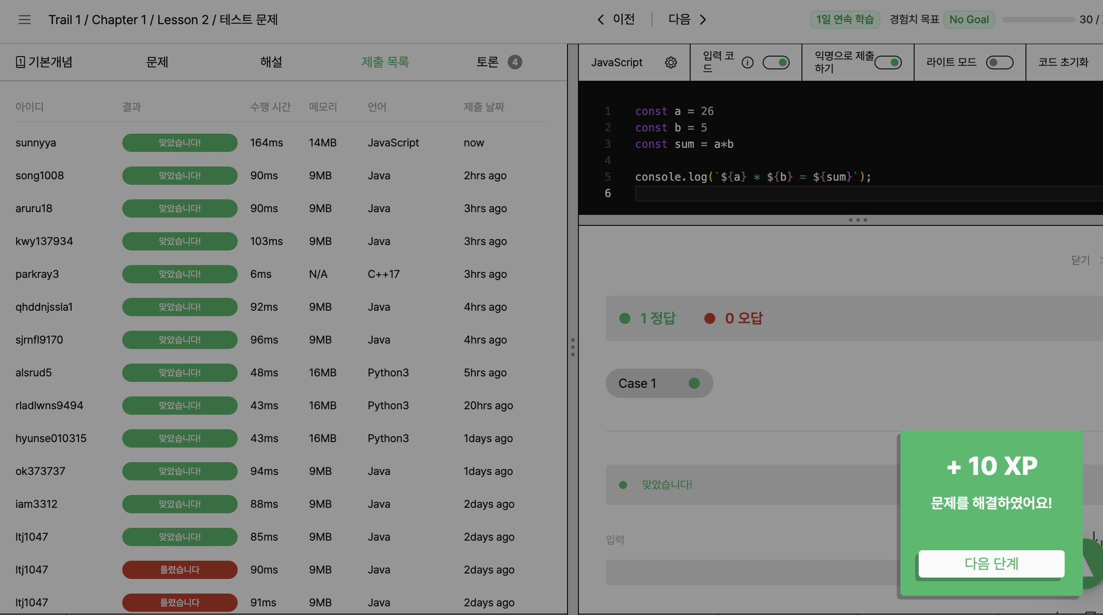Toggle the anonymous submission switch
The image size is (1103, 615).
point(888,63)
